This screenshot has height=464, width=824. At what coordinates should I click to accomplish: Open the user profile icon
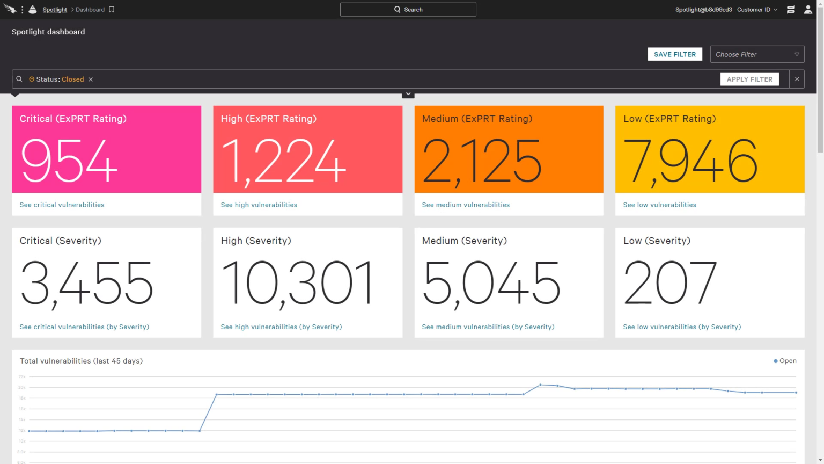[808, 10]
